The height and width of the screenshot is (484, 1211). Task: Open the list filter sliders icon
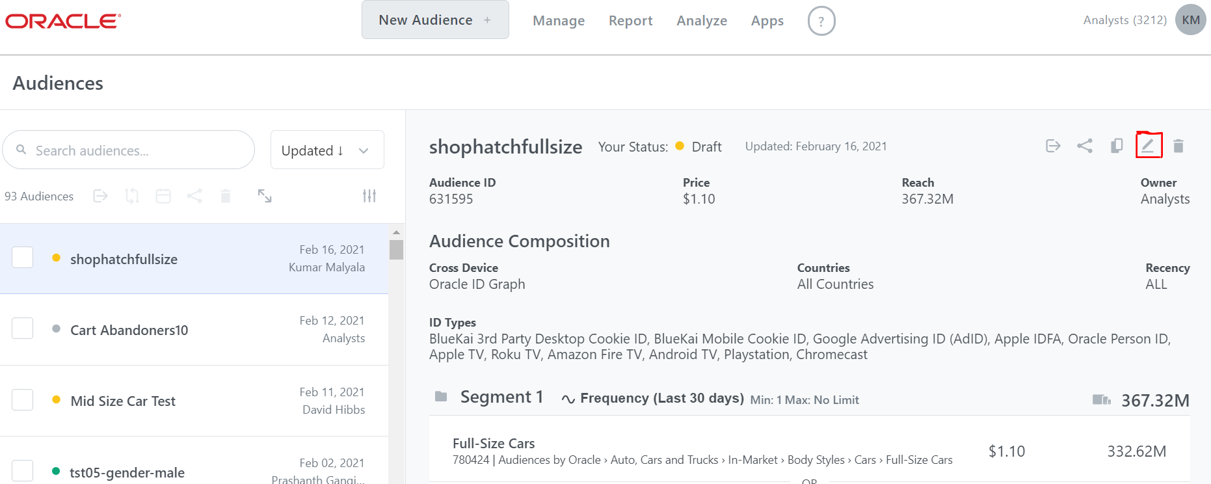(369, 196)
